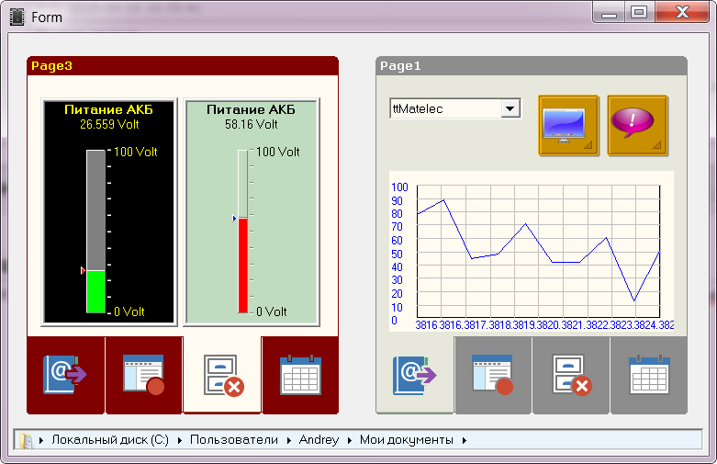Click the 'Мои документы' breadcrumb

(406, 440)
